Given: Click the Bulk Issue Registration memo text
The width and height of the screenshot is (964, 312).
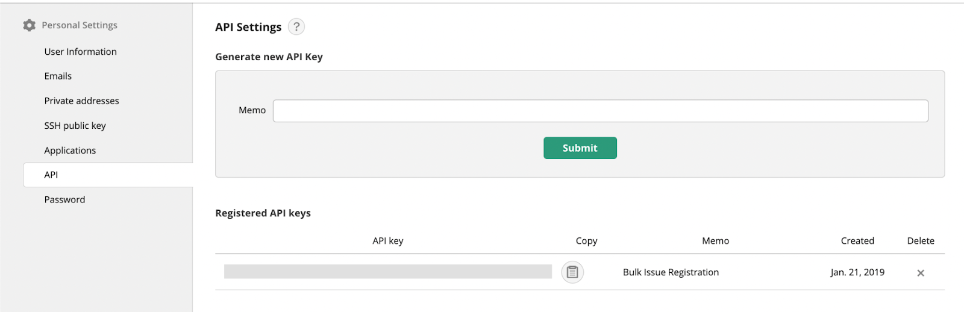Looking at the screenshot, I should (671, 272).
